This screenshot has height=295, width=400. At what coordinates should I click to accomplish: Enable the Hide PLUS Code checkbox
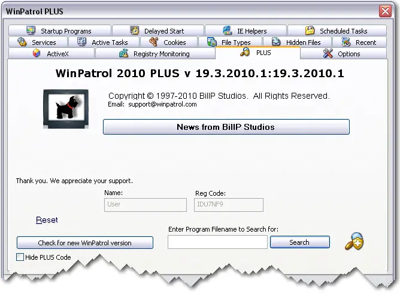pos(20,257)
